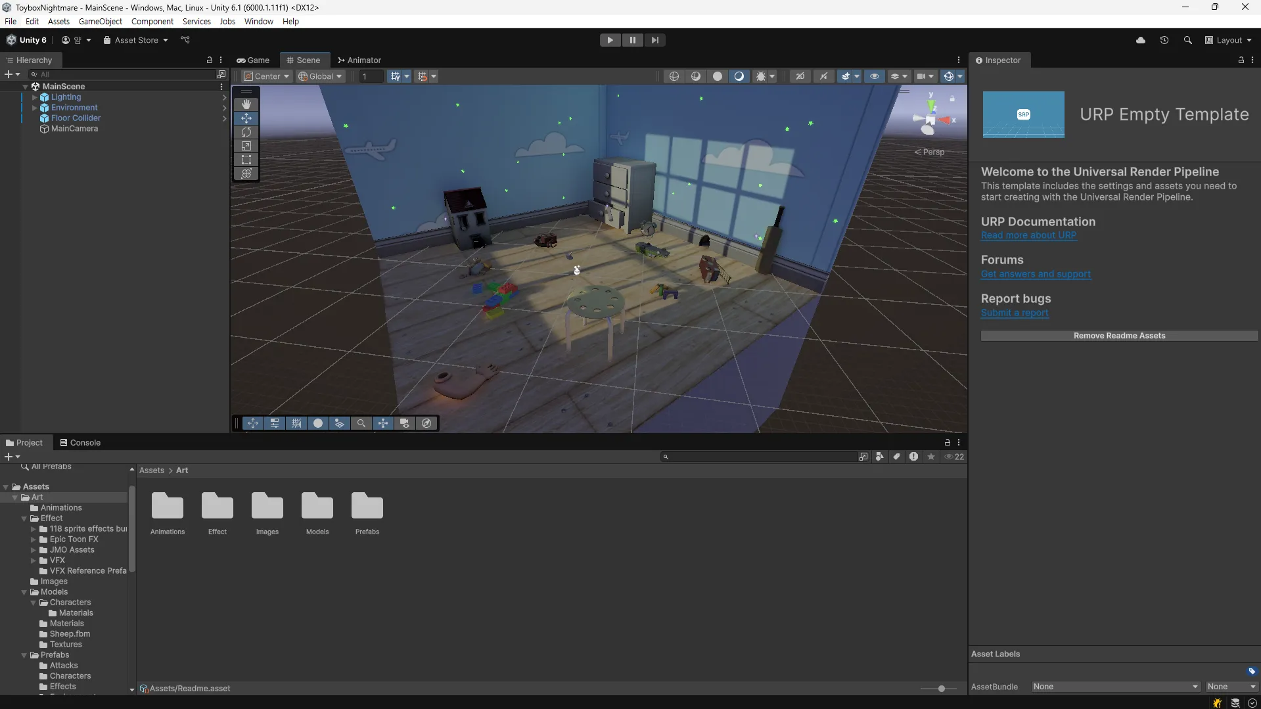Screen dimensions: 1261x709
Task: Show favorites star in Project toolbar
Action: 931,457
